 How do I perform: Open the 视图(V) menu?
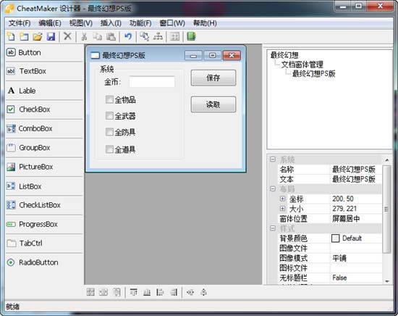point(81,23)
